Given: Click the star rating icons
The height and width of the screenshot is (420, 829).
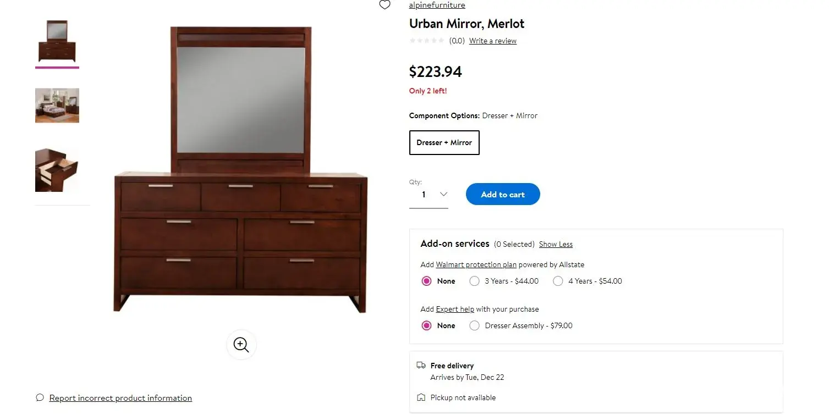Looking at the screenshot, I should (x=427, y=41).
